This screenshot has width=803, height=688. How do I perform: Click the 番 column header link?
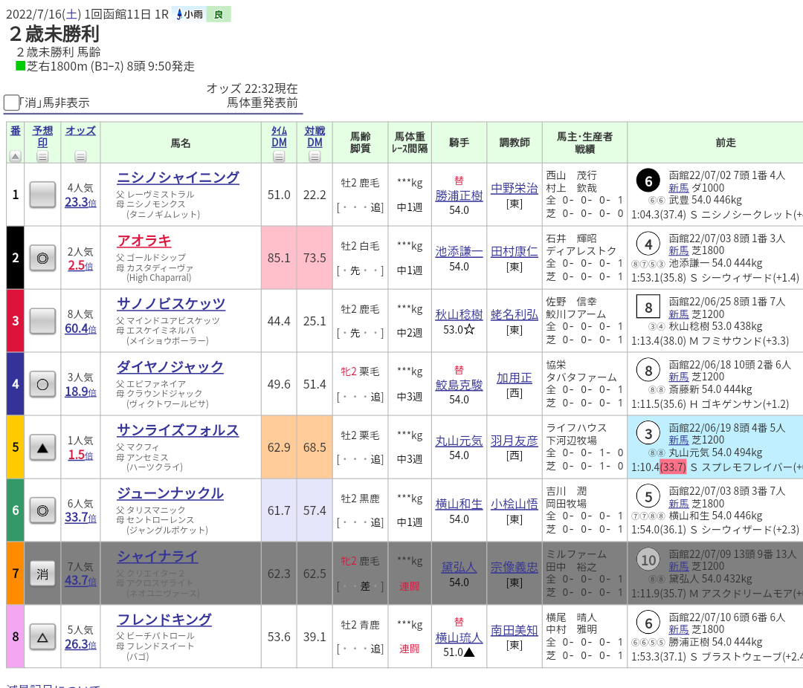(16, 131)
